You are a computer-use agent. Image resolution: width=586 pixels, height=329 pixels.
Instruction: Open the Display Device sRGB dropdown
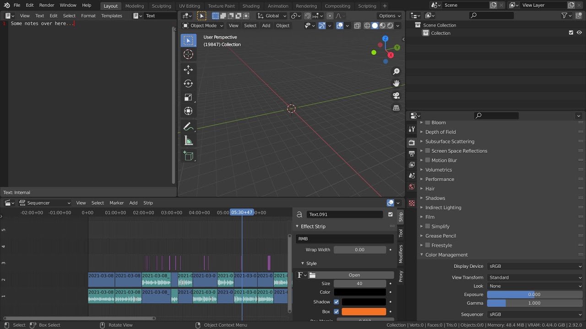point(535,266)
